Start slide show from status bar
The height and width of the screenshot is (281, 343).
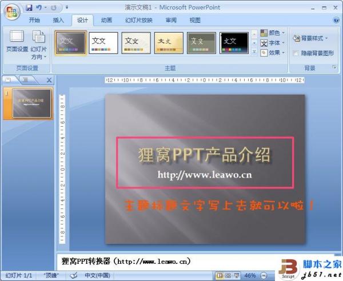[237, 275]
